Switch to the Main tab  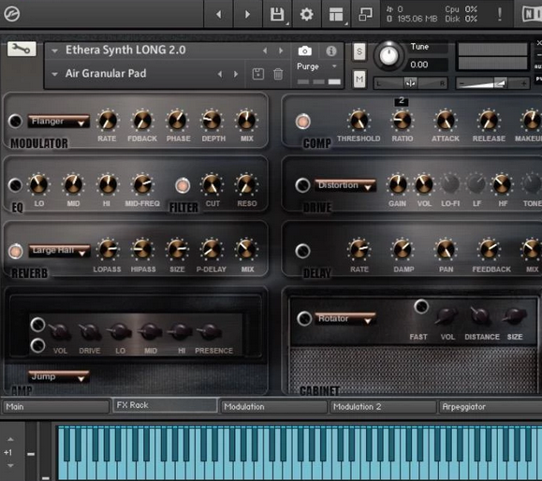(x=55, y=407)
